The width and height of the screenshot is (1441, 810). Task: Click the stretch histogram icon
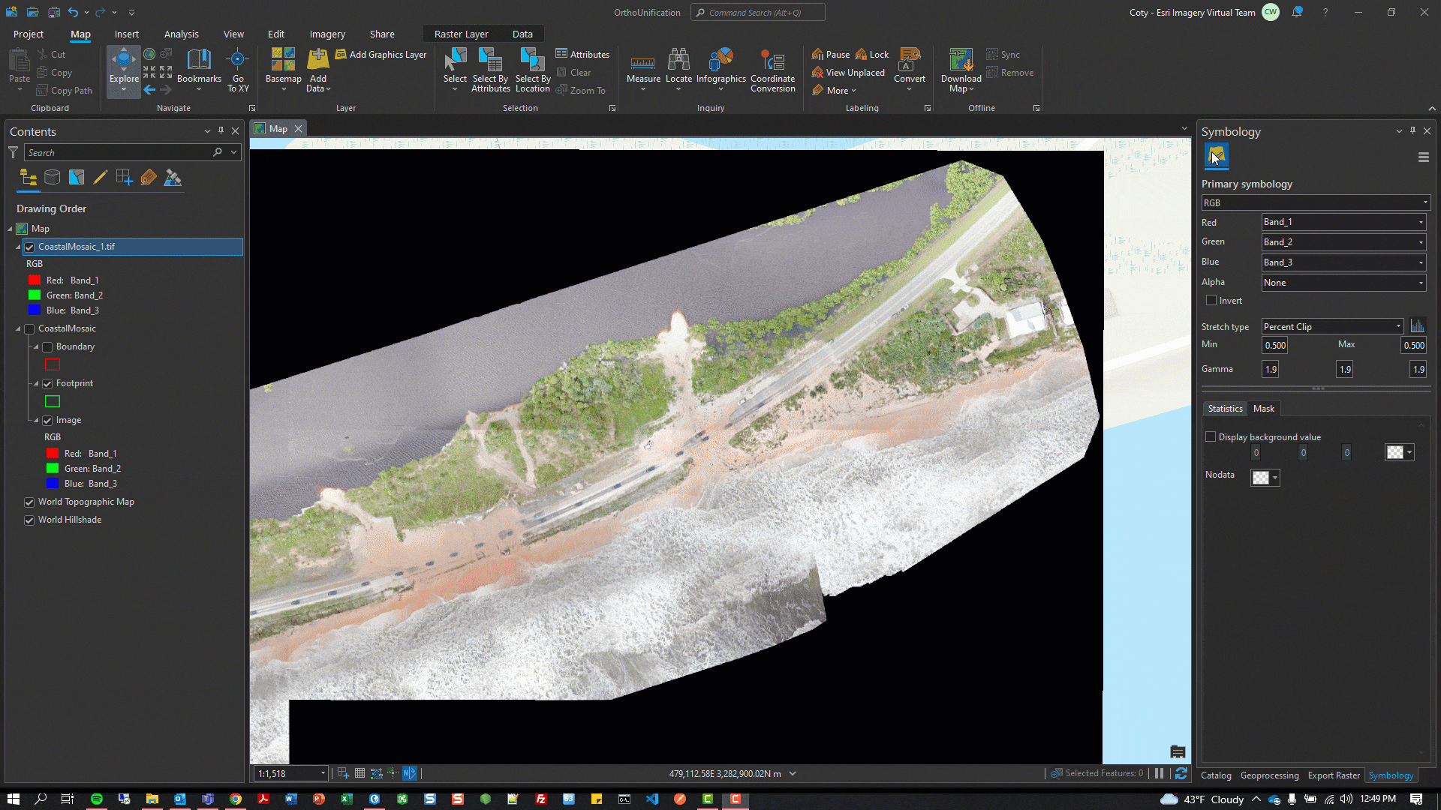tap(1417, 326)
